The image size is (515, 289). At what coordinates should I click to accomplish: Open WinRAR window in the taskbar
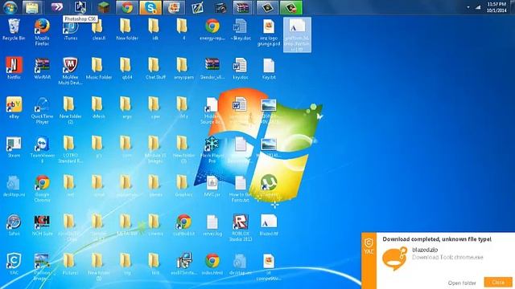[x=243, y=7]
